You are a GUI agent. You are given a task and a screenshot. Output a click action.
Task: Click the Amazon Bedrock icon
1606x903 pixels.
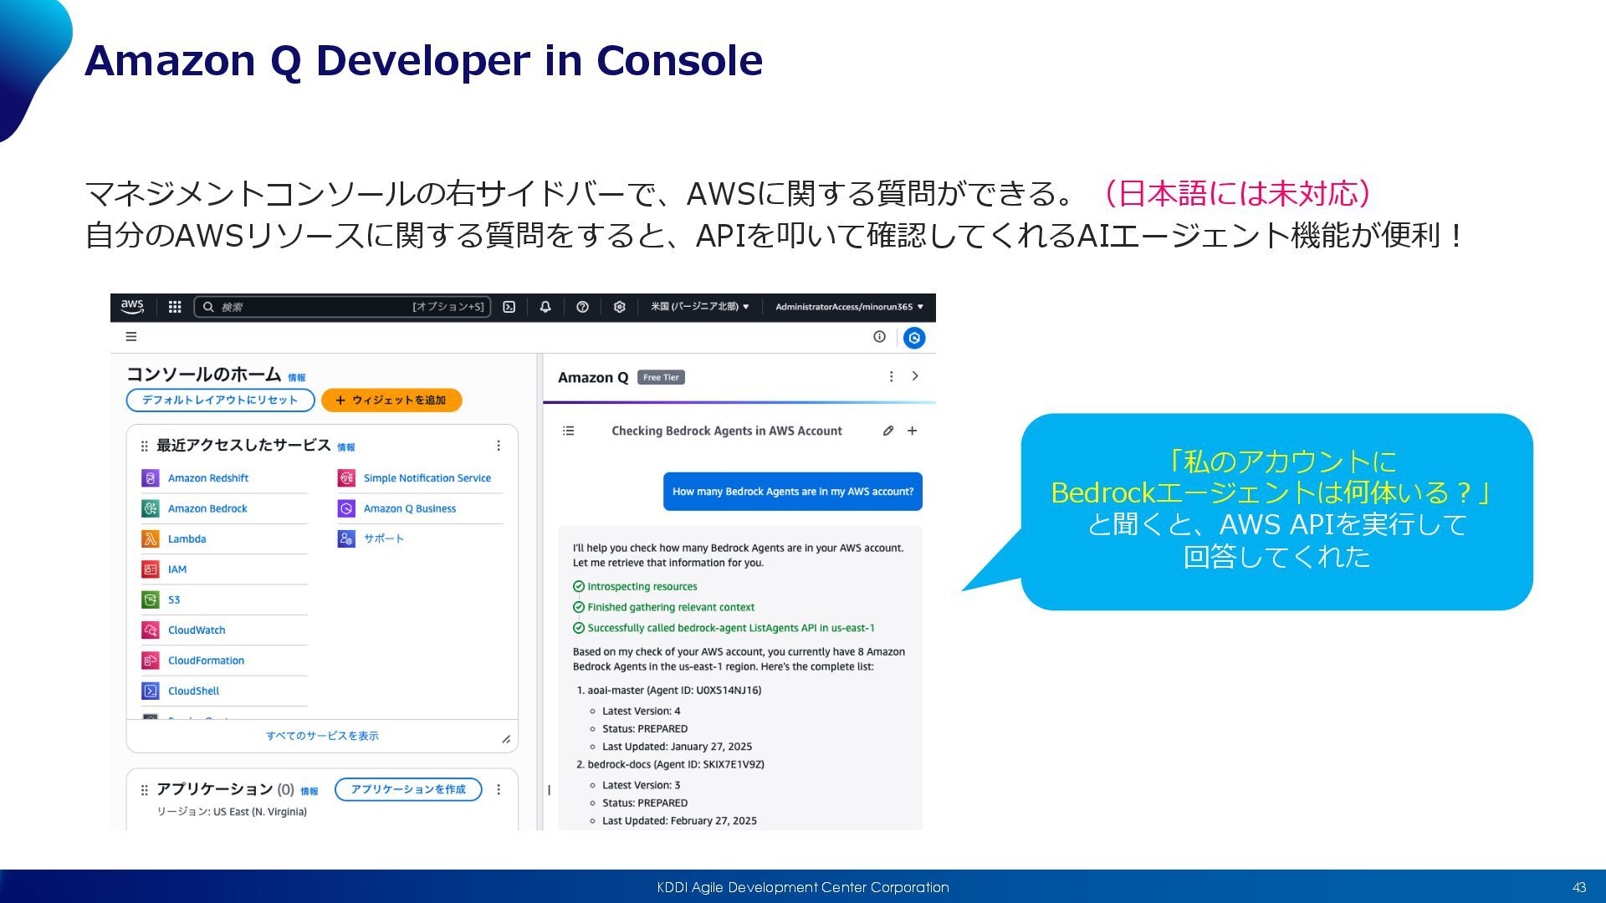(x=151, y=508)
